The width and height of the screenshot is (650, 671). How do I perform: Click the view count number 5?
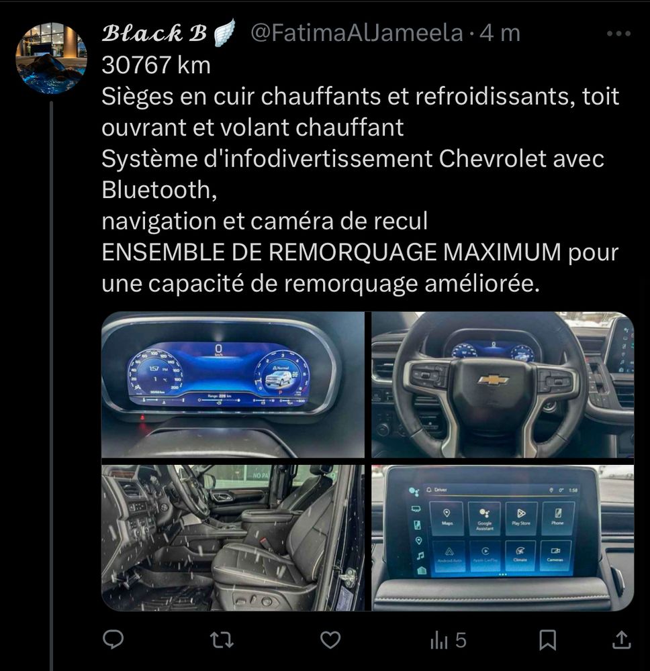[x=461, y=641]
